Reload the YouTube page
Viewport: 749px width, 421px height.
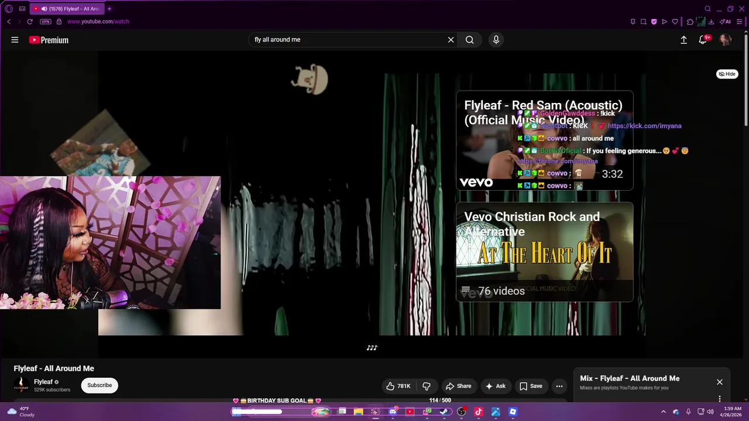click(x=30, y=22)
